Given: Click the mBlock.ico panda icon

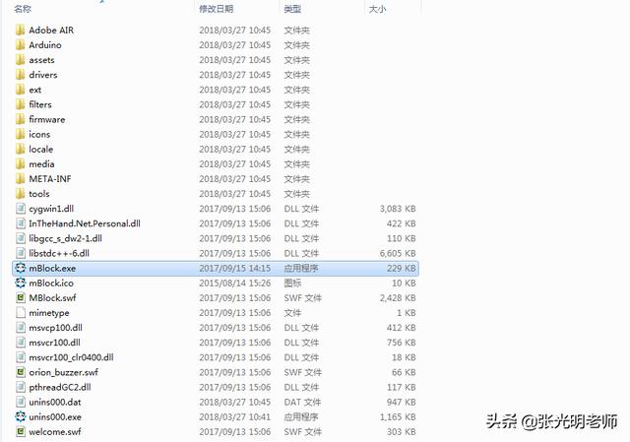Looking at the screenshot, I should pyautogui.click(x=20, y=283).
